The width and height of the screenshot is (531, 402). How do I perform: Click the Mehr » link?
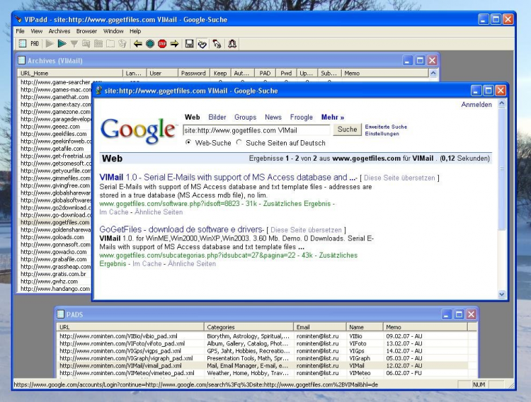[333, 117]
